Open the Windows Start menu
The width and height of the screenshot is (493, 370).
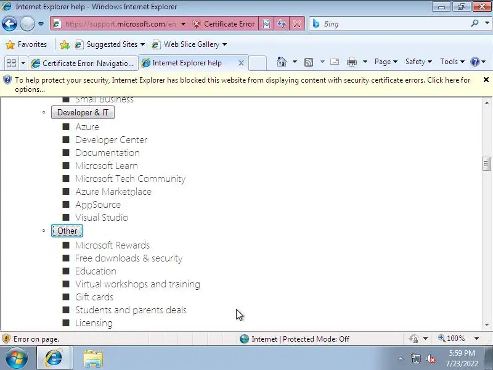click(17, 358)
